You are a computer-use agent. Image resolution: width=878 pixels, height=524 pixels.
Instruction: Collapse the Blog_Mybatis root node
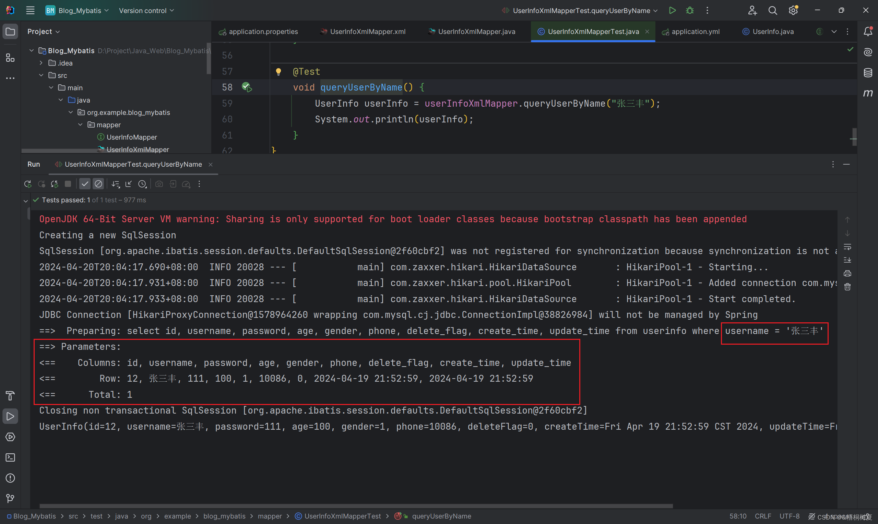[32, 50]
